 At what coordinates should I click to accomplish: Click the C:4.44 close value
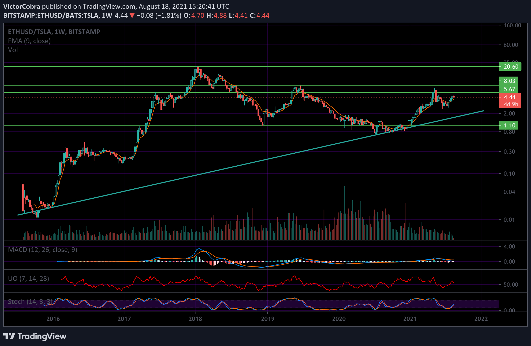point(260,15)
